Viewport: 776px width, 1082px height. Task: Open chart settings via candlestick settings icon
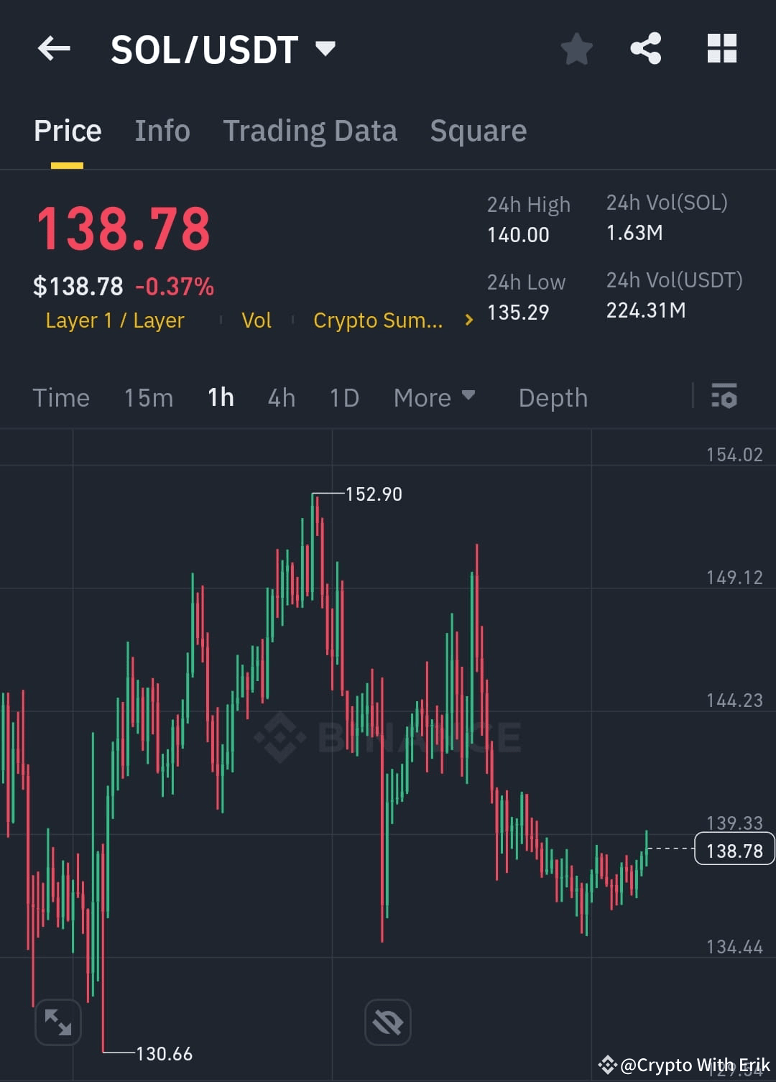pos(724,397)
